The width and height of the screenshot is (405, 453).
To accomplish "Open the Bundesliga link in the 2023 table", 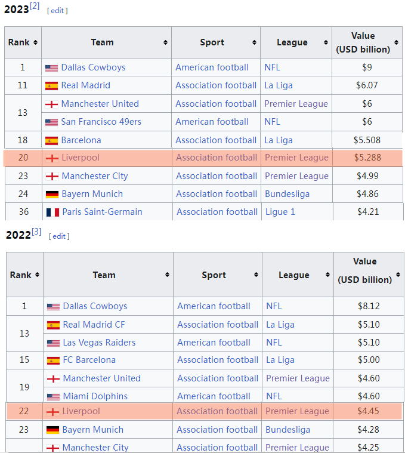I will [287, 194].
